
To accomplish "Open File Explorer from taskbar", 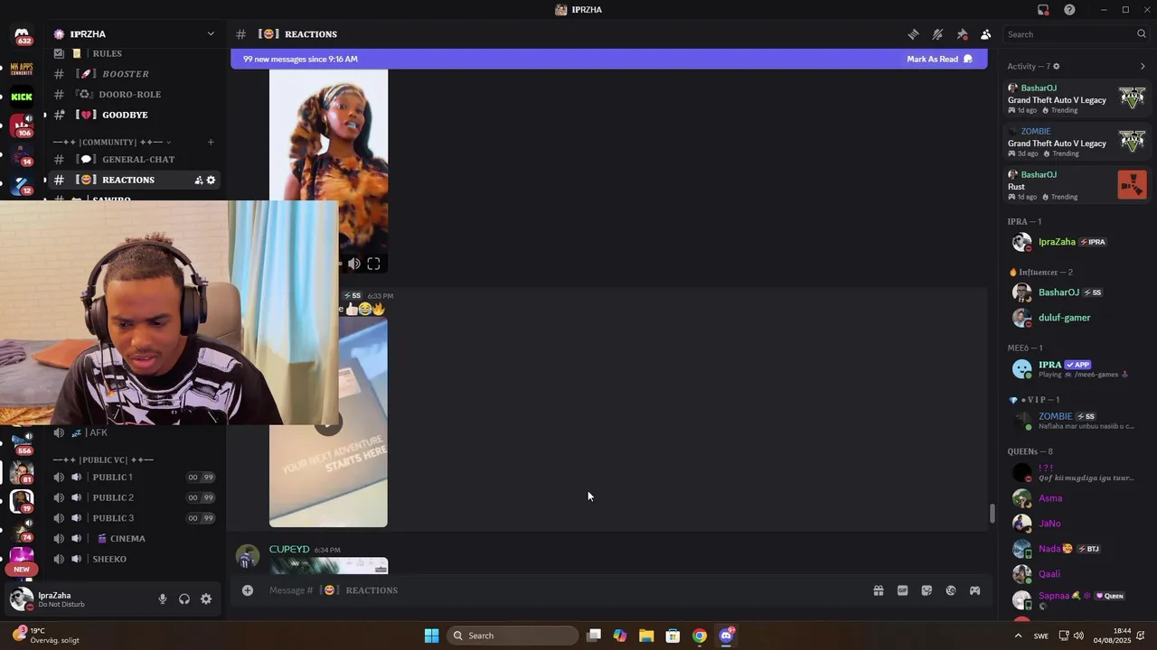I will tap(646, 636).
